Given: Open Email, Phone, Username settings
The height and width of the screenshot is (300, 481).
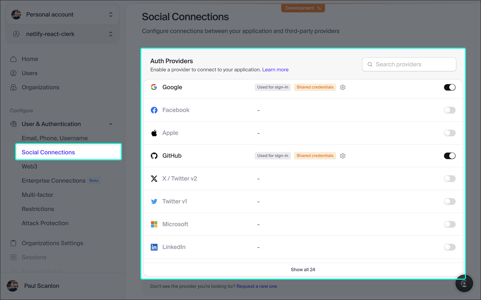Looking at the screenshot, I should pyautogui.click(x=55, y=138).
